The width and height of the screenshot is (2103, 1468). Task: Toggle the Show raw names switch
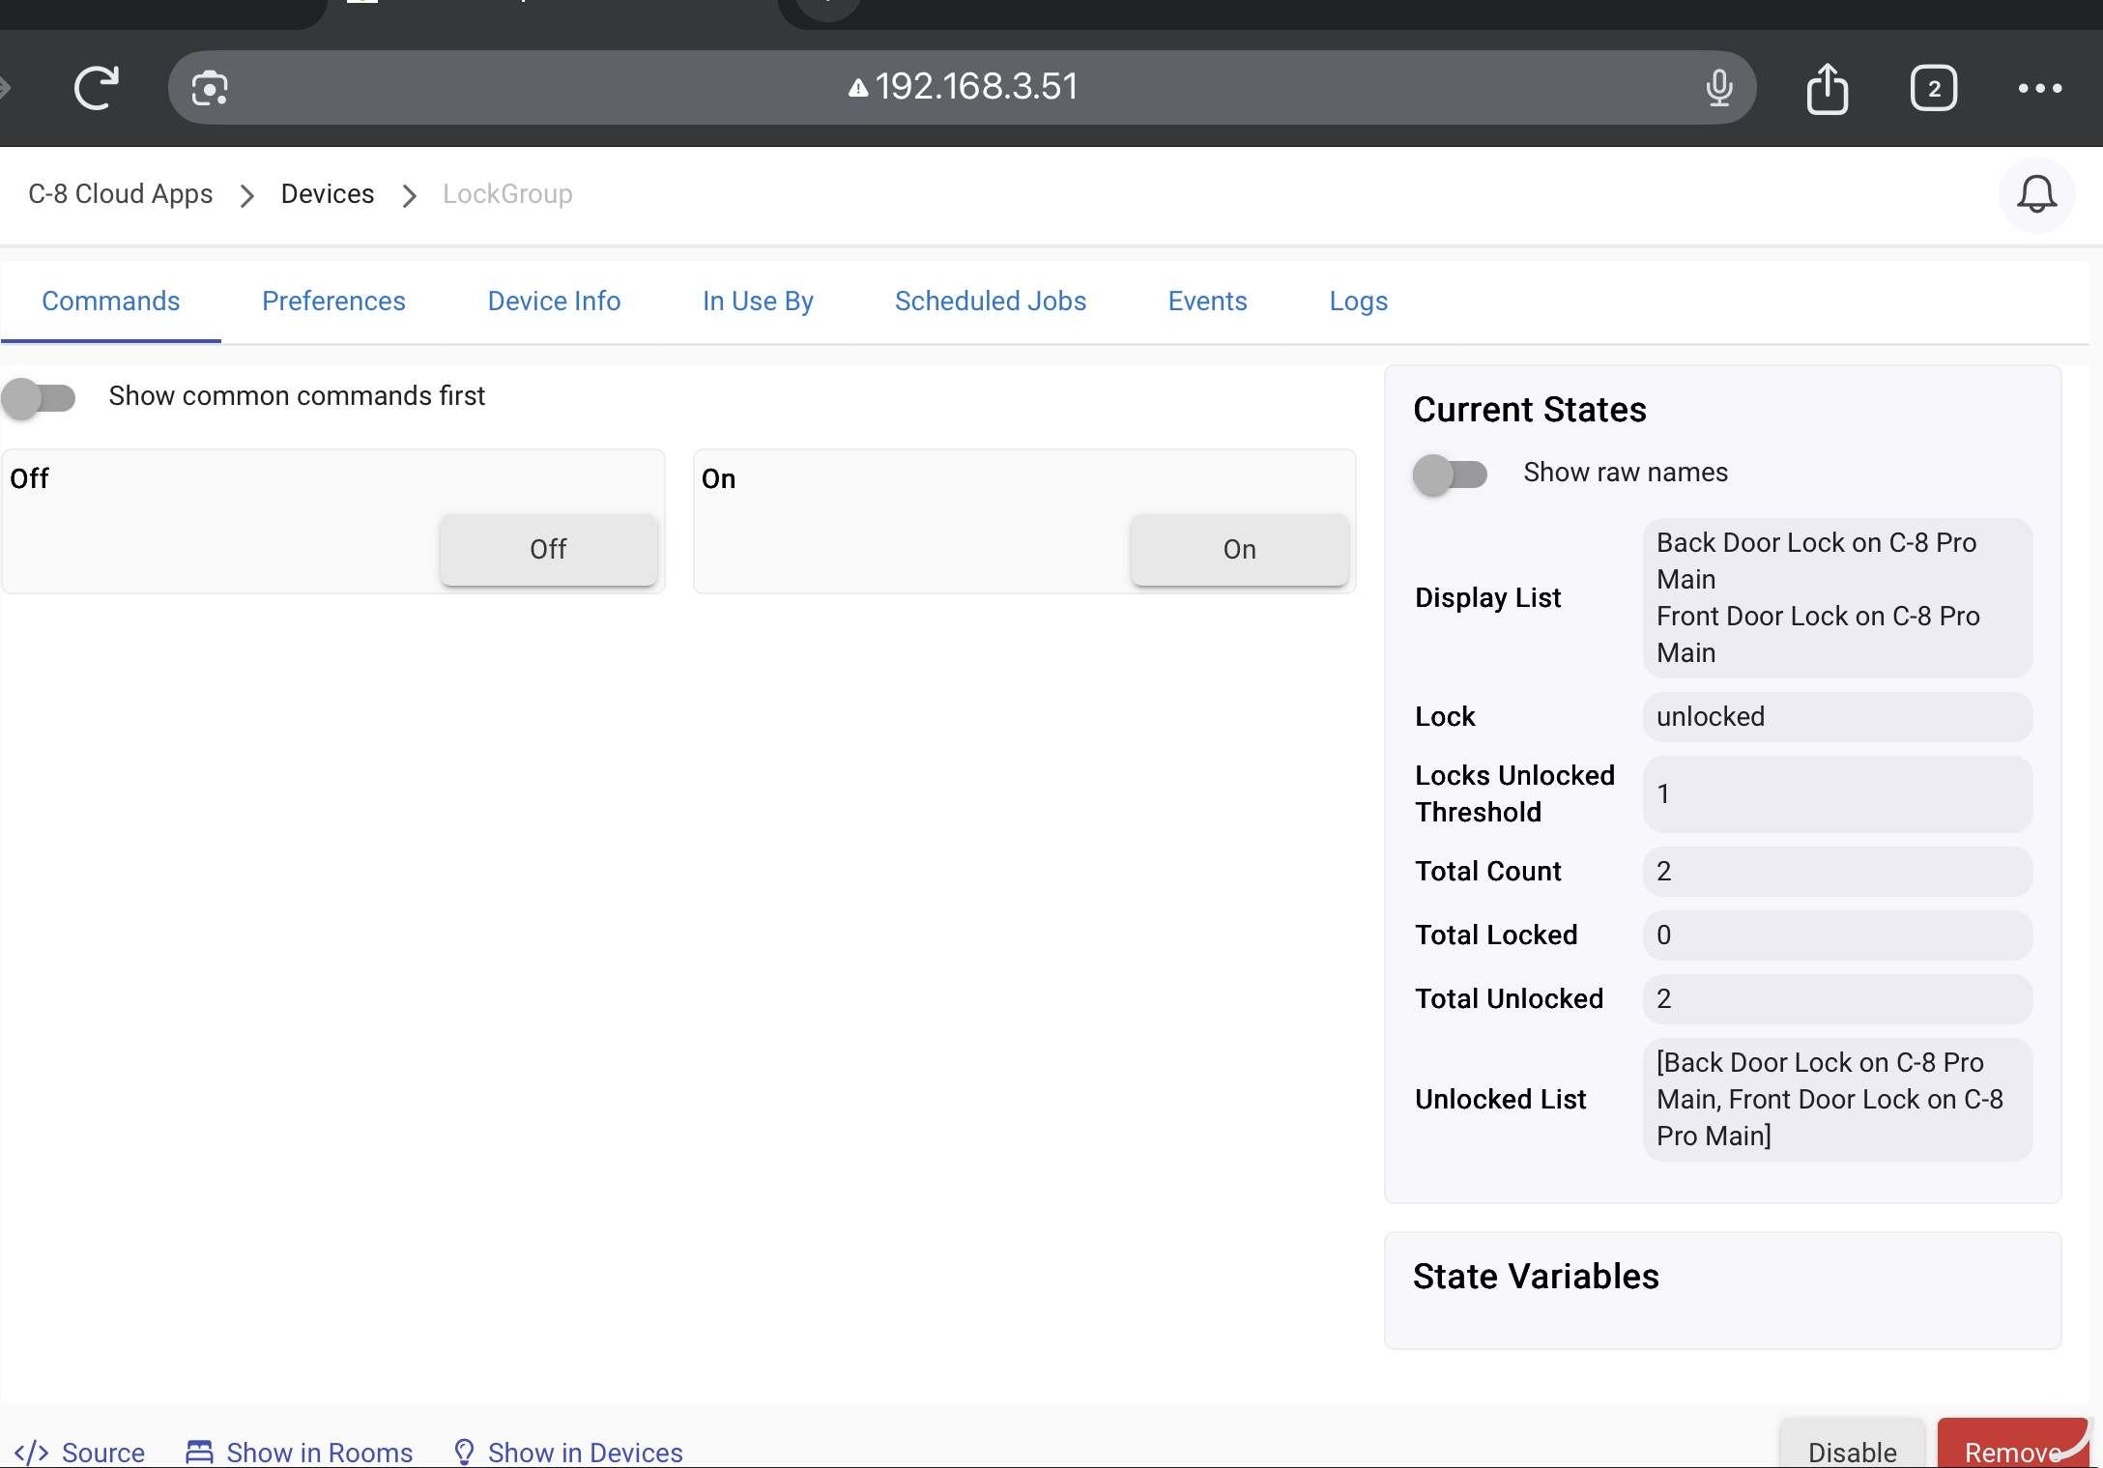click(x=1450, y=474)
